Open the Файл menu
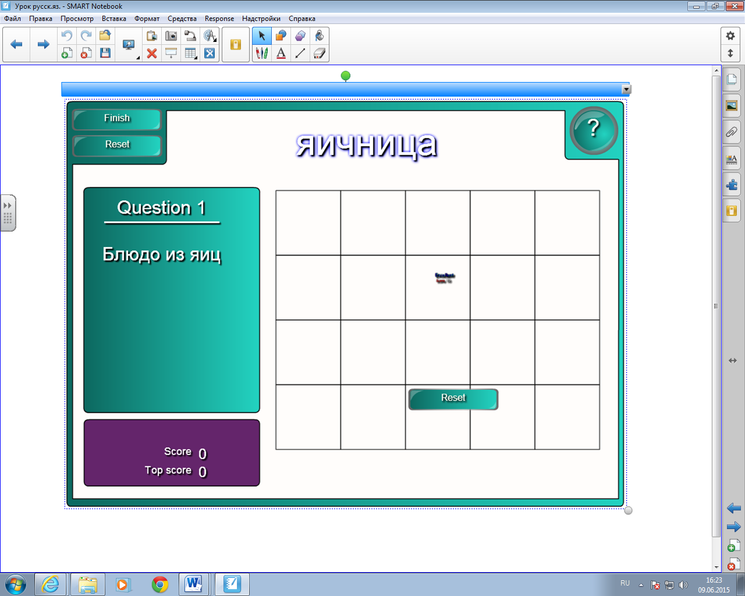 [x=12, y=19]
